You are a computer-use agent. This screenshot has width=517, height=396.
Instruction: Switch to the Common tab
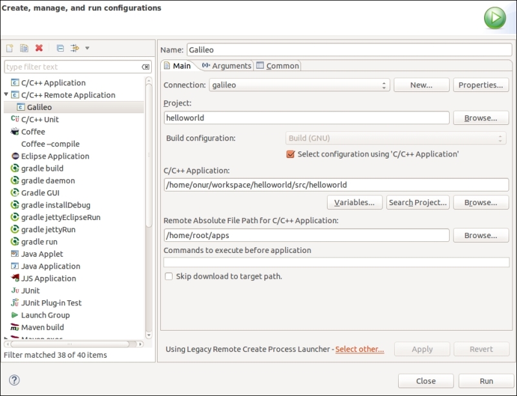tap(278, 65)
